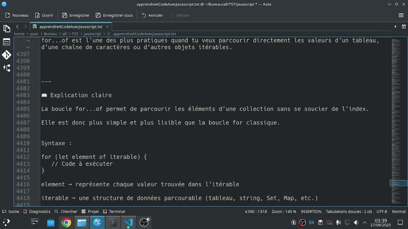This screenshot has height=229, width=408.
Task: Click the microphone tray icon
Action: click(338, 222)
